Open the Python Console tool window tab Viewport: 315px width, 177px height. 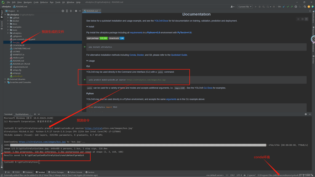click(x=75, y=172)
